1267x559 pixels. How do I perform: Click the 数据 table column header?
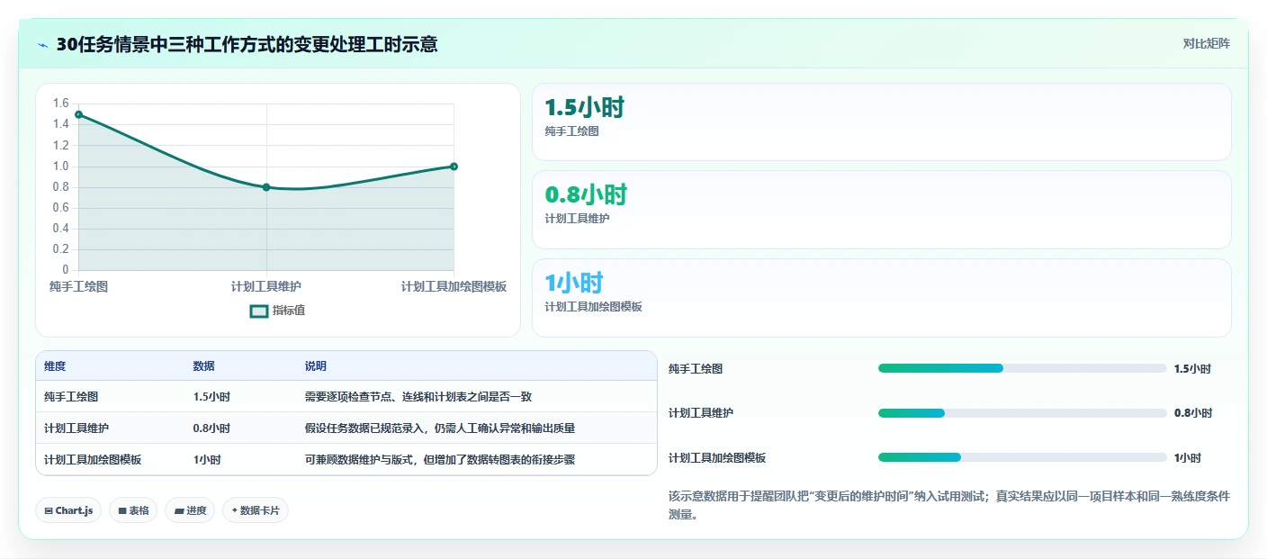click(x=203, y=366)
